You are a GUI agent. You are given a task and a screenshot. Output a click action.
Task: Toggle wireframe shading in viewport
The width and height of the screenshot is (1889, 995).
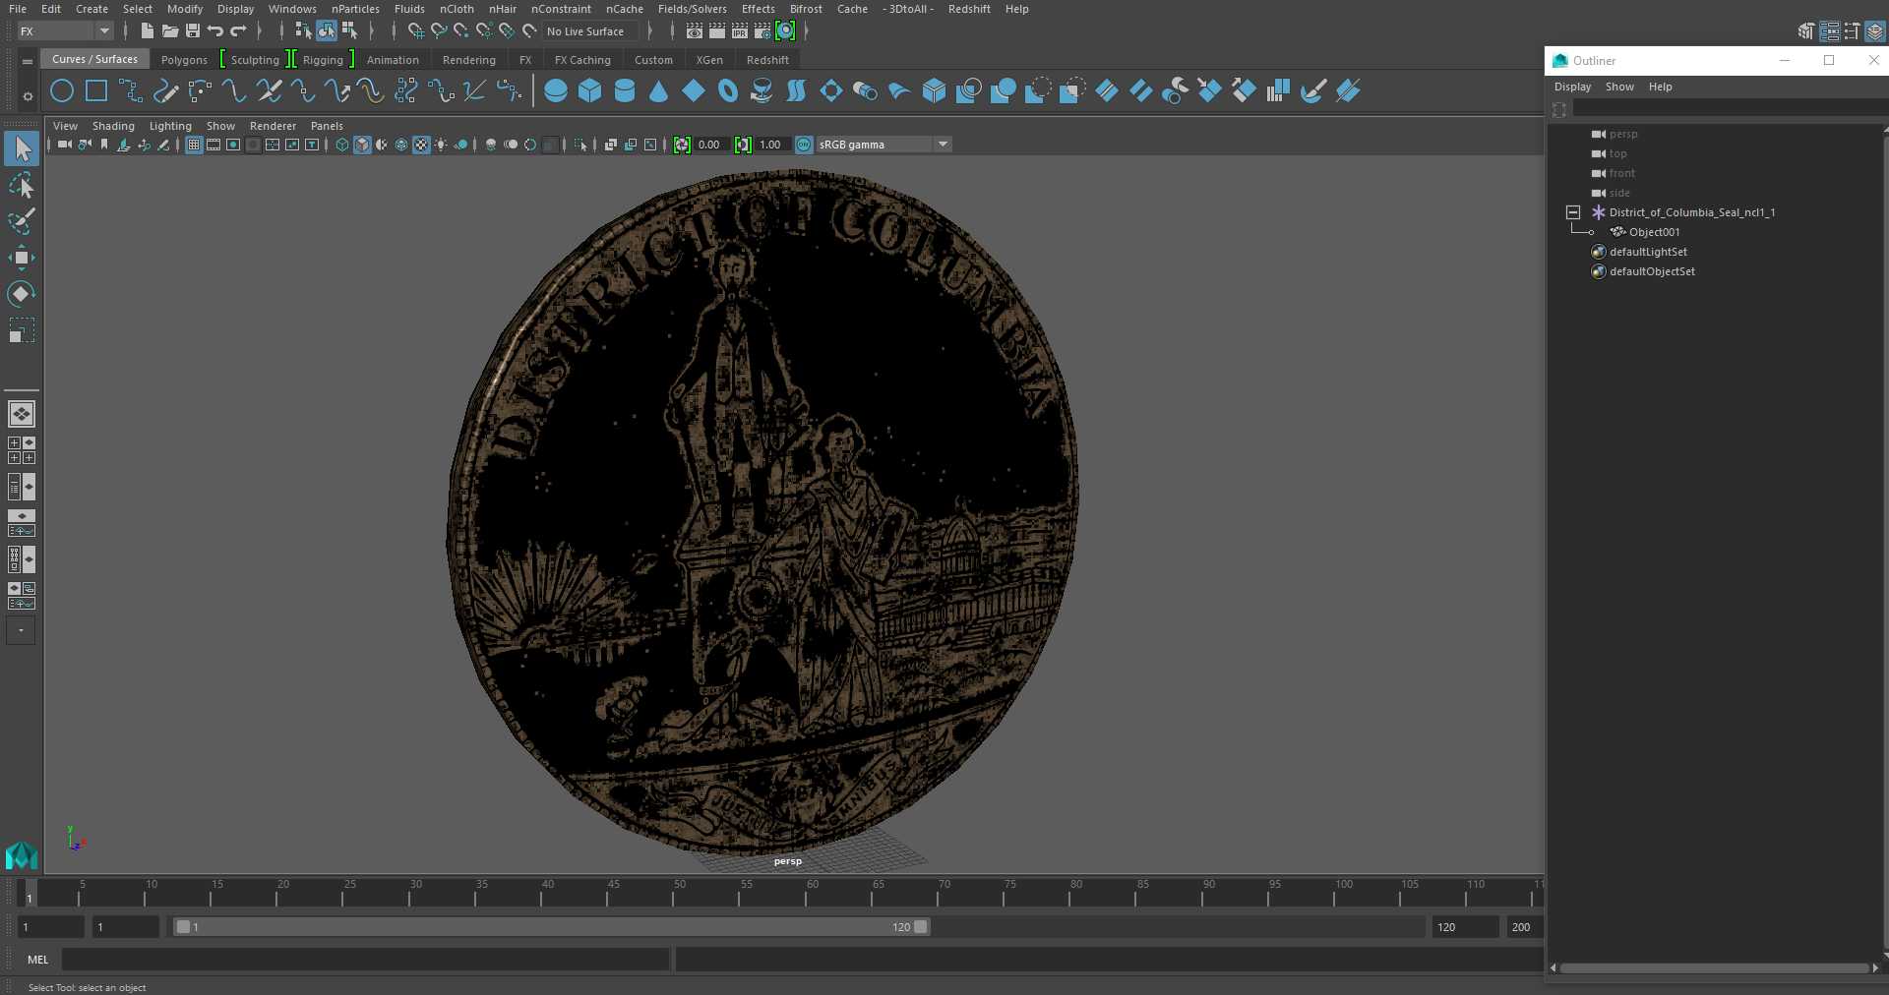pyautogui.click(x=342, y=145)
